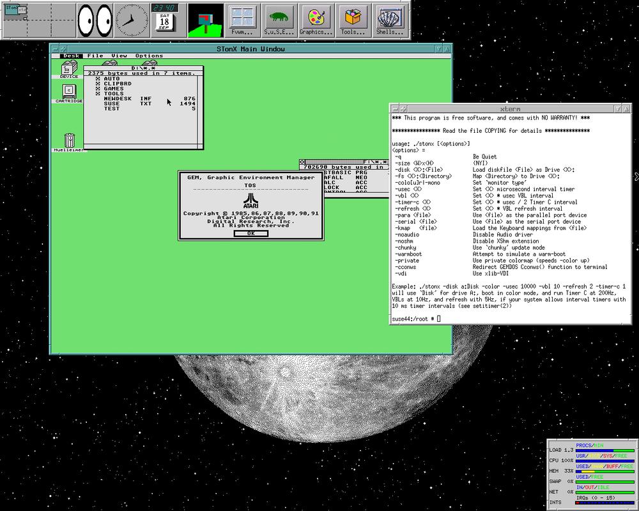Open the CLIPBRD folder in D: window
Viewport: 639px width, 511px height.
click(x=113, y=84)
